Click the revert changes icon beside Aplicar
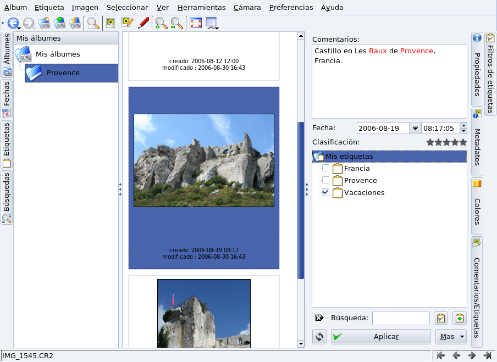 click(x=319, y=337)
